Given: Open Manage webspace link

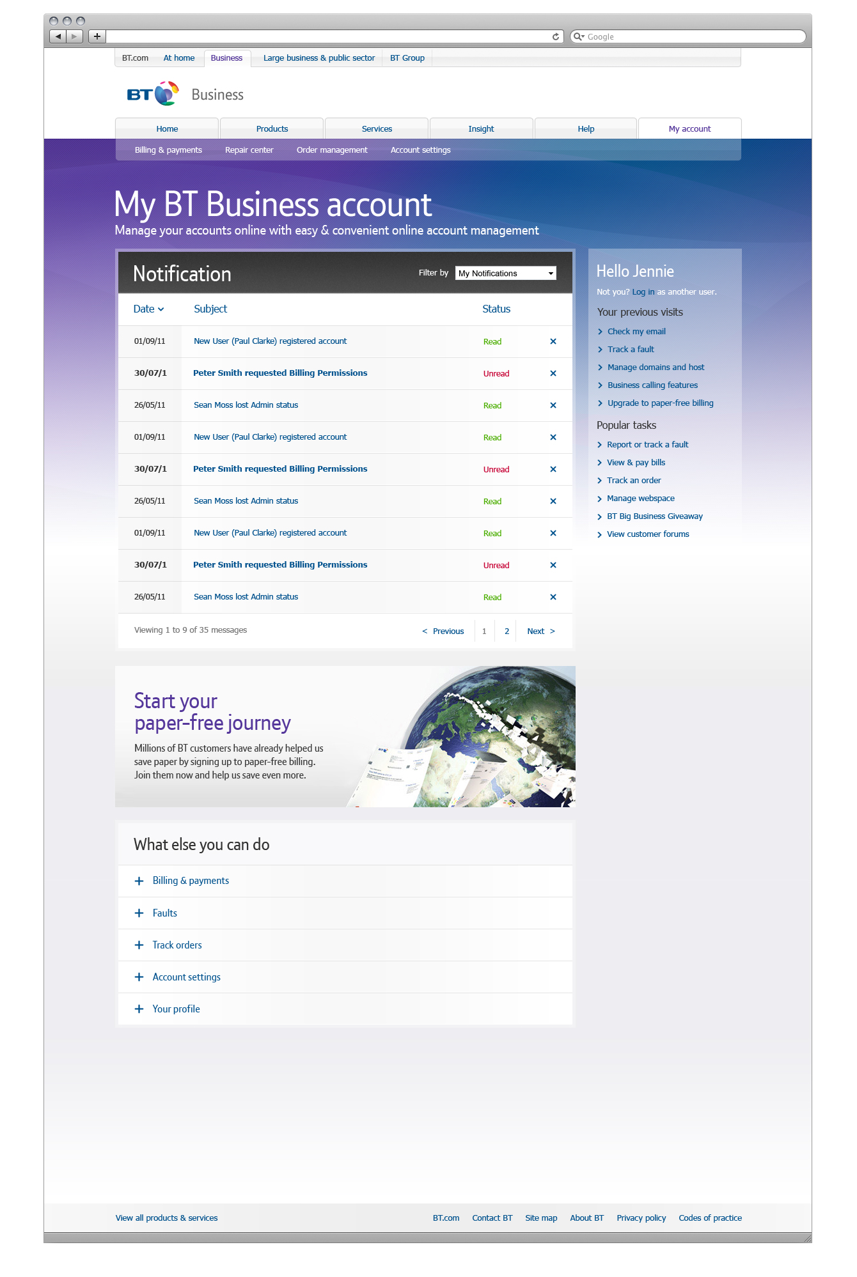Looking at the screenshot, I should click(640, 499).
